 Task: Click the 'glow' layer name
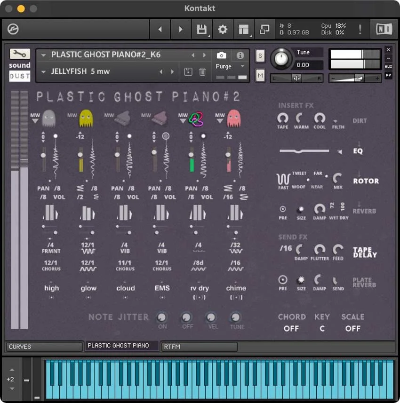click(x=88, y=288)
